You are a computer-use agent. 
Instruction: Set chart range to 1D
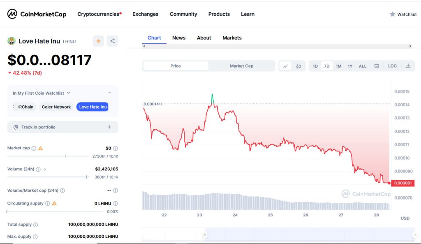[315, 66]
